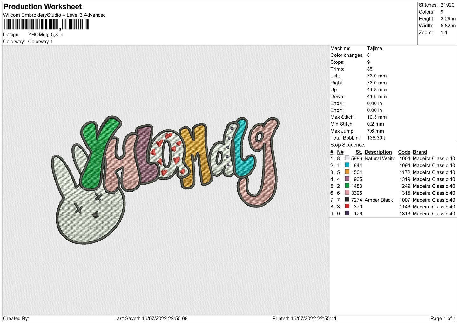This screenshot has width=459, height=324.
Task: Click the barcode in the header
Action: pos(46,24)
